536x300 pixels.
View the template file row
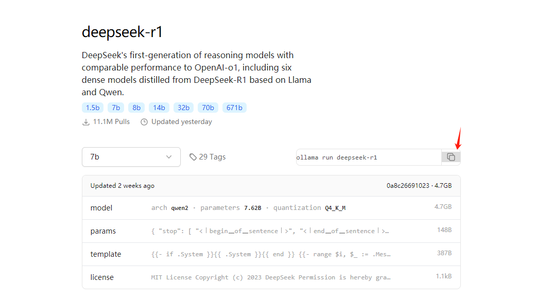(271, 254)
